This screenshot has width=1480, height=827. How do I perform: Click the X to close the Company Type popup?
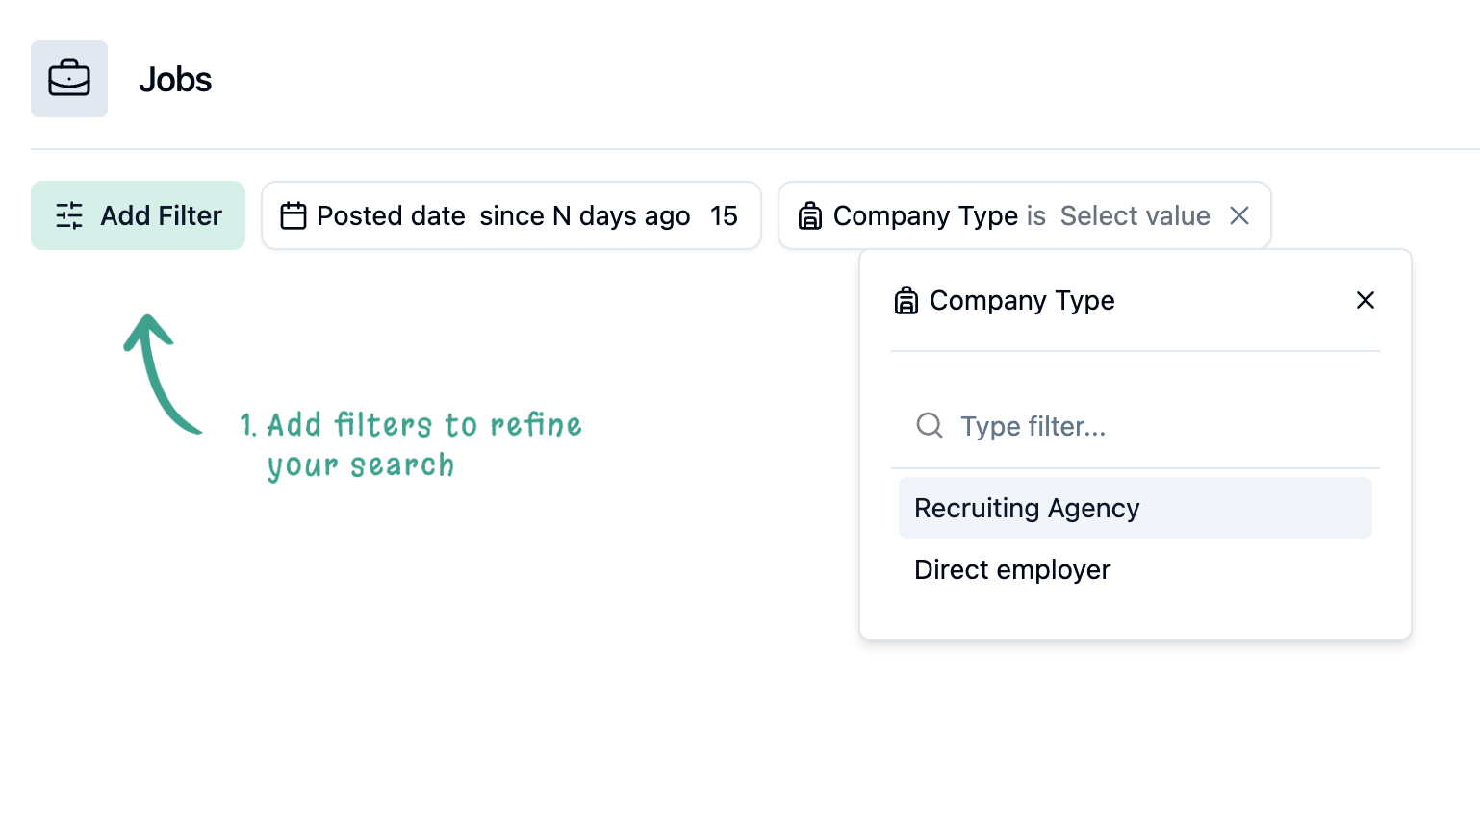tap(1365, 300)
